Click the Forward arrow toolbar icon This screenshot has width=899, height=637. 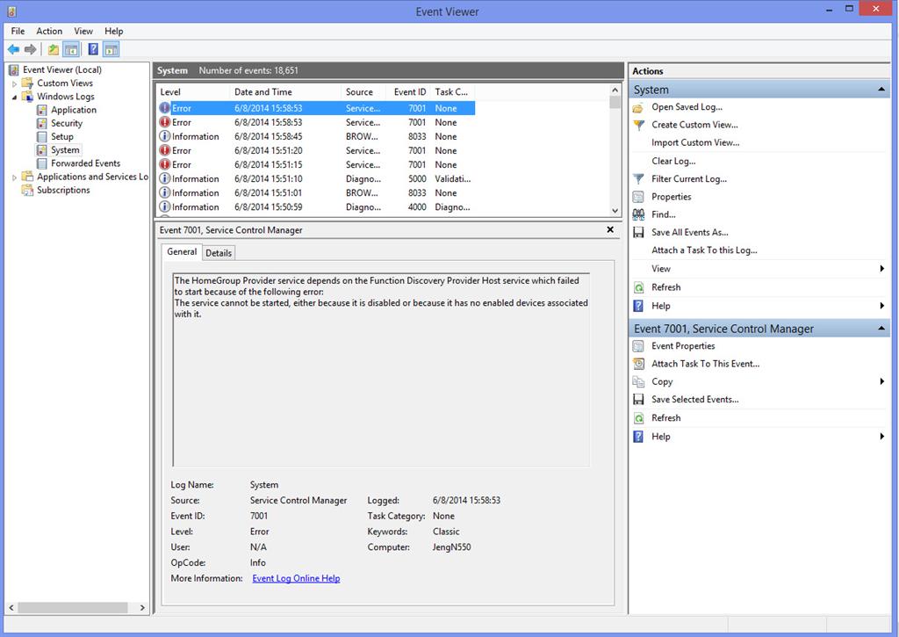tap(31, 49)
